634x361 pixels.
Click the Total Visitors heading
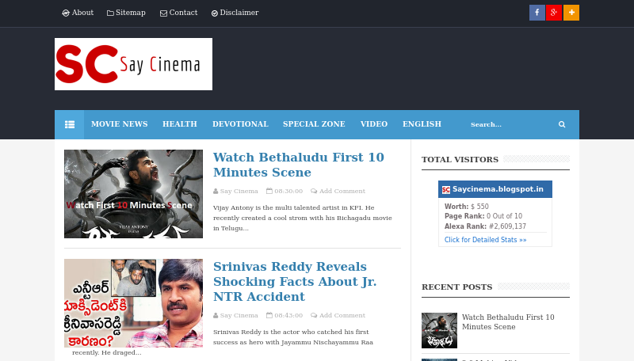point(460,159)
